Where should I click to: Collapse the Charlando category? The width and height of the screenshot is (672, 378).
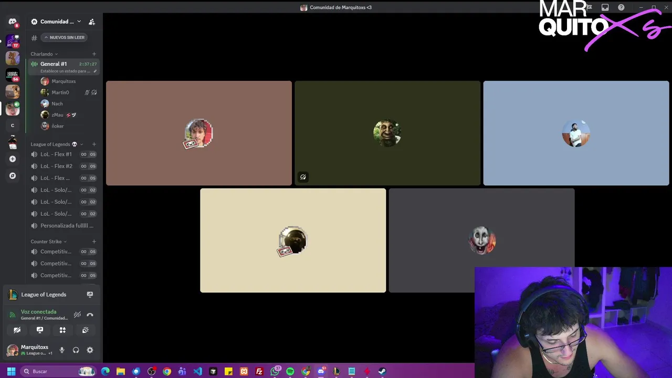(44, 54)
